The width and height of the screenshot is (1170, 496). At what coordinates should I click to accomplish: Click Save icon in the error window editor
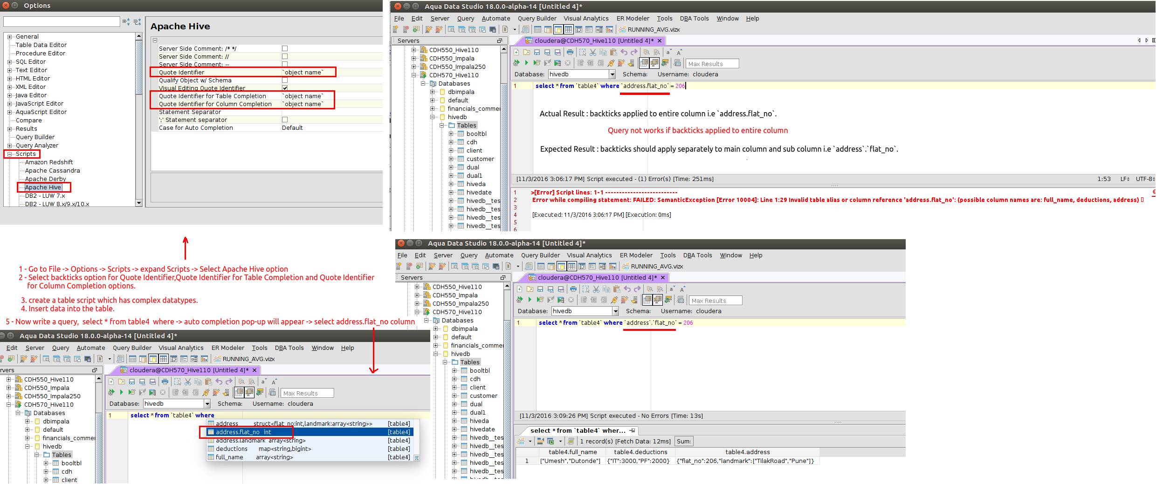coord(537,52)
